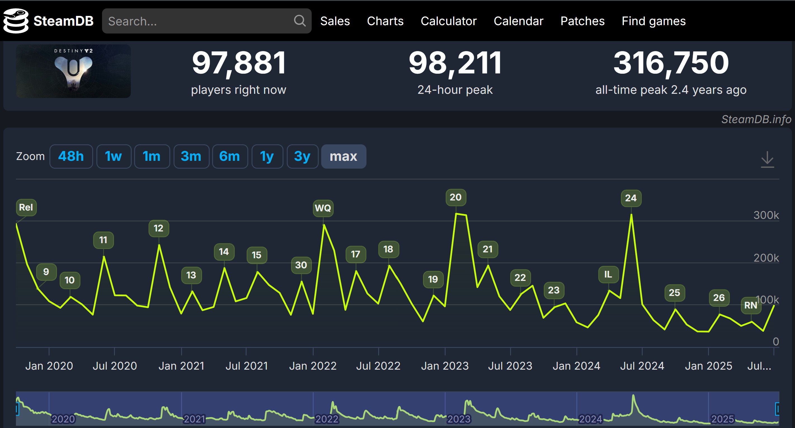This screenshot has width=795, height=428.
Task: Focus the Search input field
Action: (x=207, y=21)
